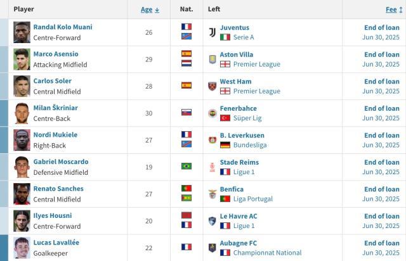Image resolution: width=406 pixels, height=261 pixels.
Task: Open the Marco Asensio player link
Action: tap(56, 54)
